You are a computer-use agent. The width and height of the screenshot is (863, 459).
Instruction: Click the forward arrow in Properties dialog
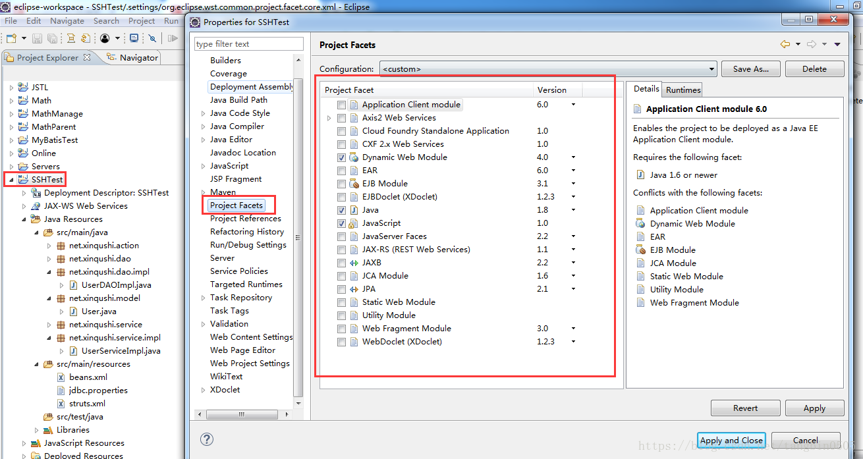812,44
